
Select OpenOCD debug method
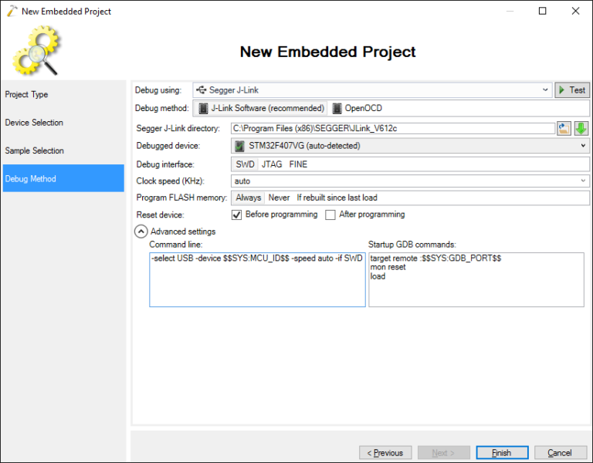point(357,109)
